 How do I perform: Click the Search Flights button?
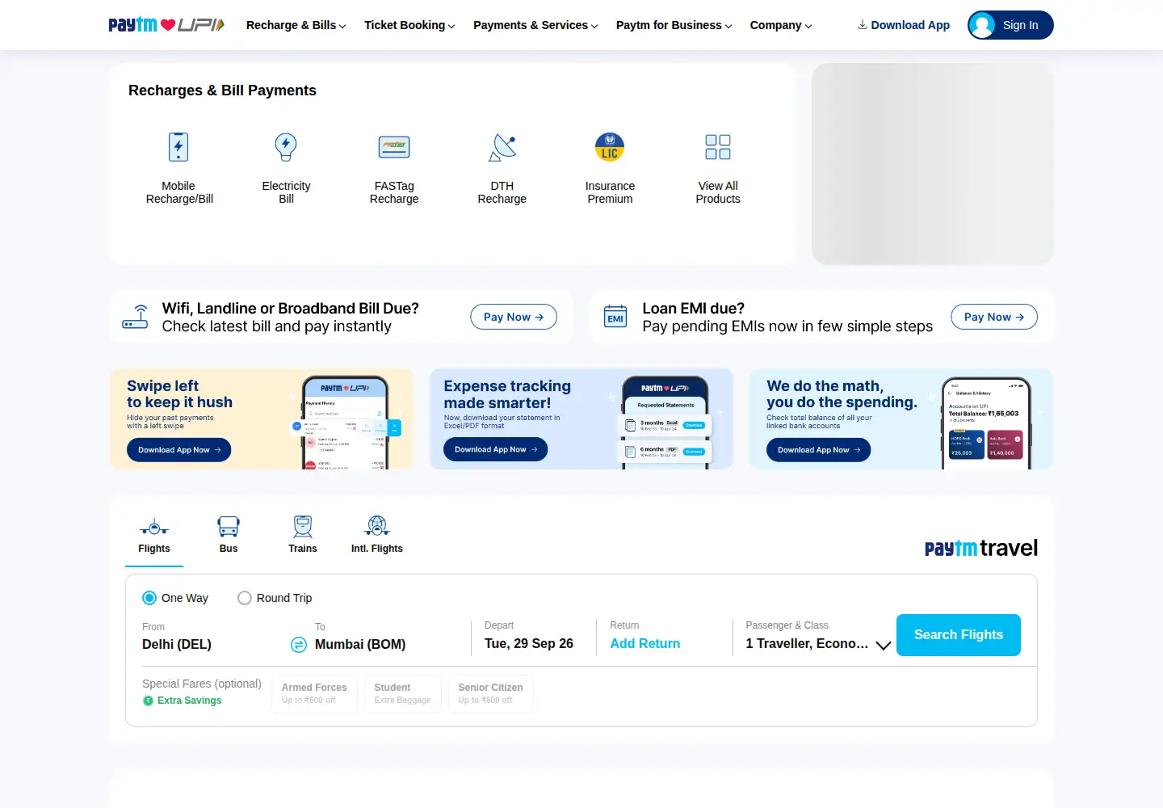(959, 635)
